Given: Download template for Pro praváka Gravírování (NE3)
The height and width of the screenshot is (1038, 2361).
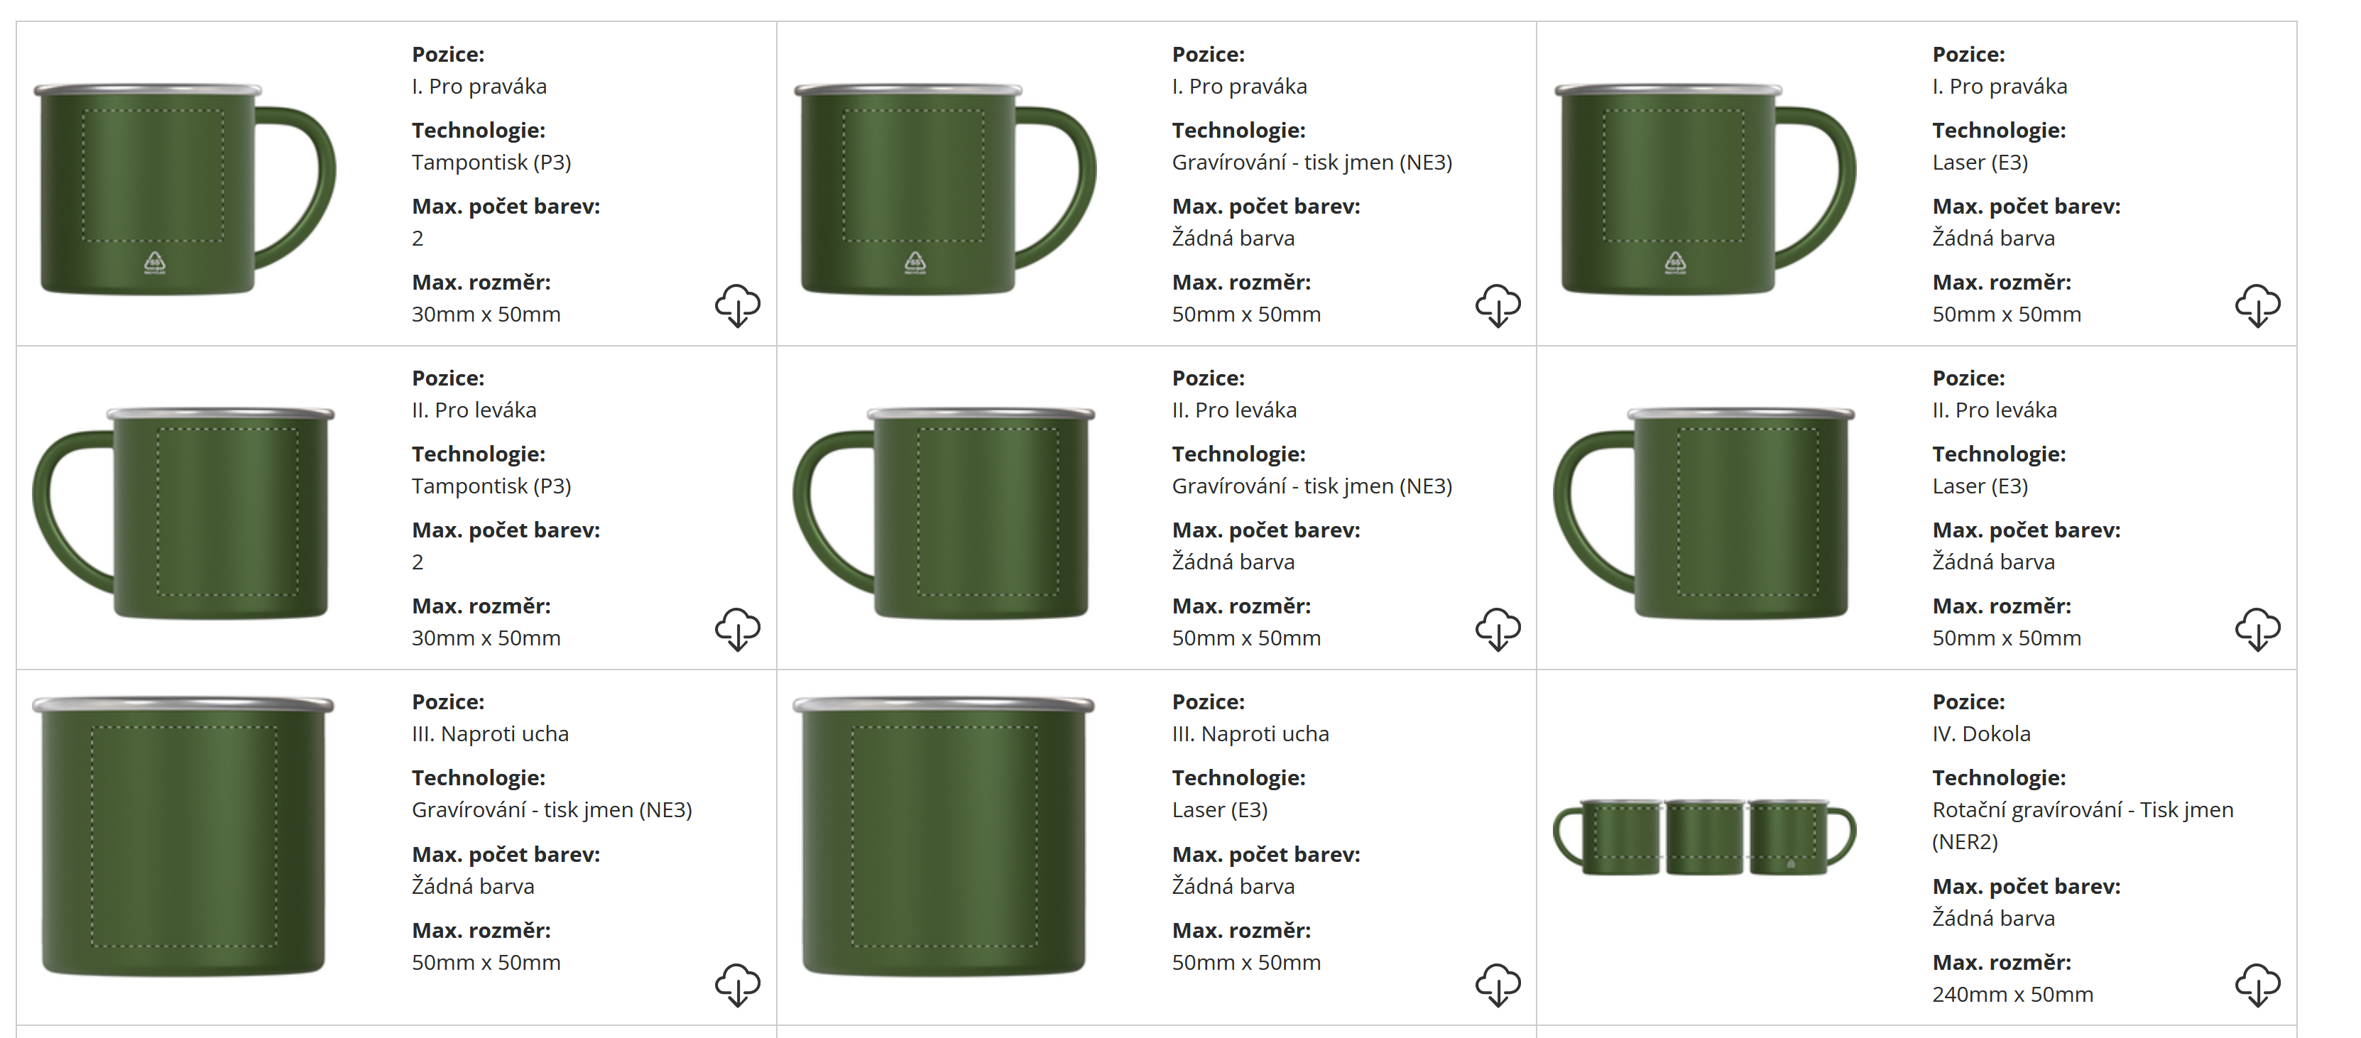Looking at the screenshot, I should click(1498, 305).
